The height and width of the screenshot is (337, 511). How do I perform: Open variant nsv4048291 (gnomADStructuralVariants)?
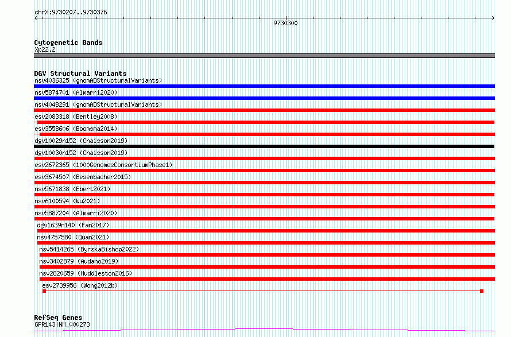tap(98, 104)
